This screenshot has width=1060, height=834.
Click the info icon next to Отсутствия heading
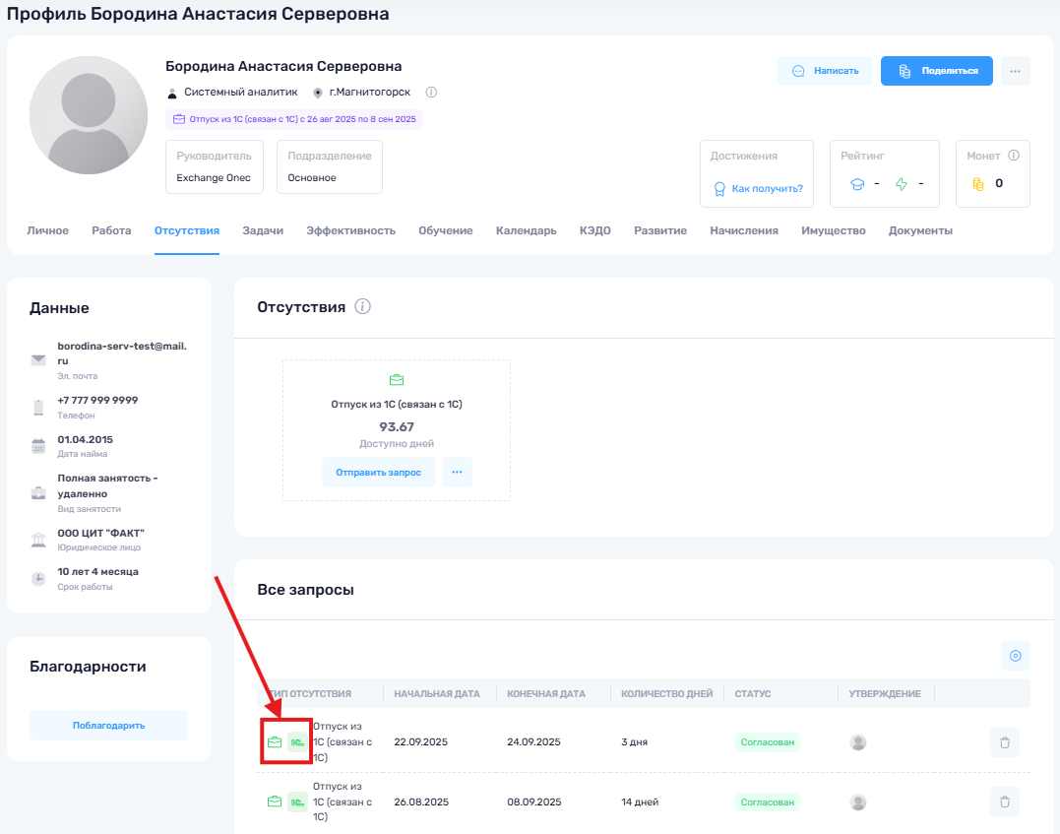point(362,307)
